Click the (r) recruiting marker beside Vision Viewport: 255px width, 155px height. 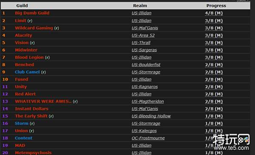32,43
